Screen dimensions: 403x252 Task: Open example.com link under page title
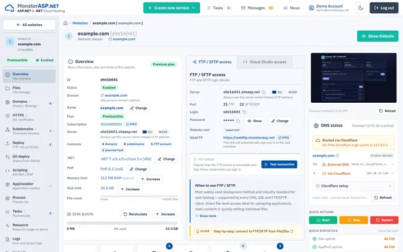(x=122, y=39)
